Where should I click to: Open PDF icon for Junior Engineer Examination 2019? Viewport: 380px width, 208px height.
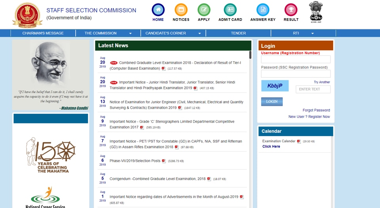[180, 108]
